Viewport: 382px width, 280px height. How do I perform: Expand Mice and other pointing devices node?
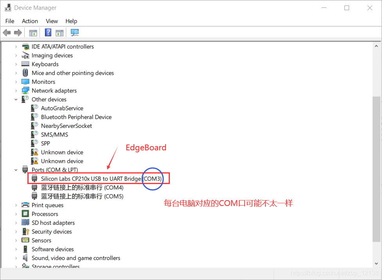[x=16, y=73]
